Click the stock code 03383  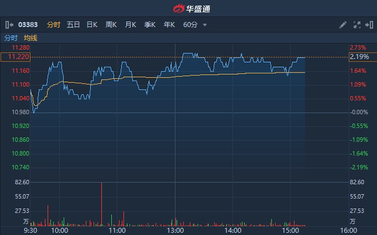click(28, 25)
